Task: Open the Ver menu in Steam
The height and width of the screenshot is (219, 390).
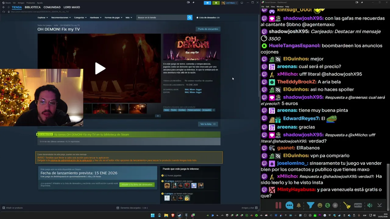Action: [14, 3]
